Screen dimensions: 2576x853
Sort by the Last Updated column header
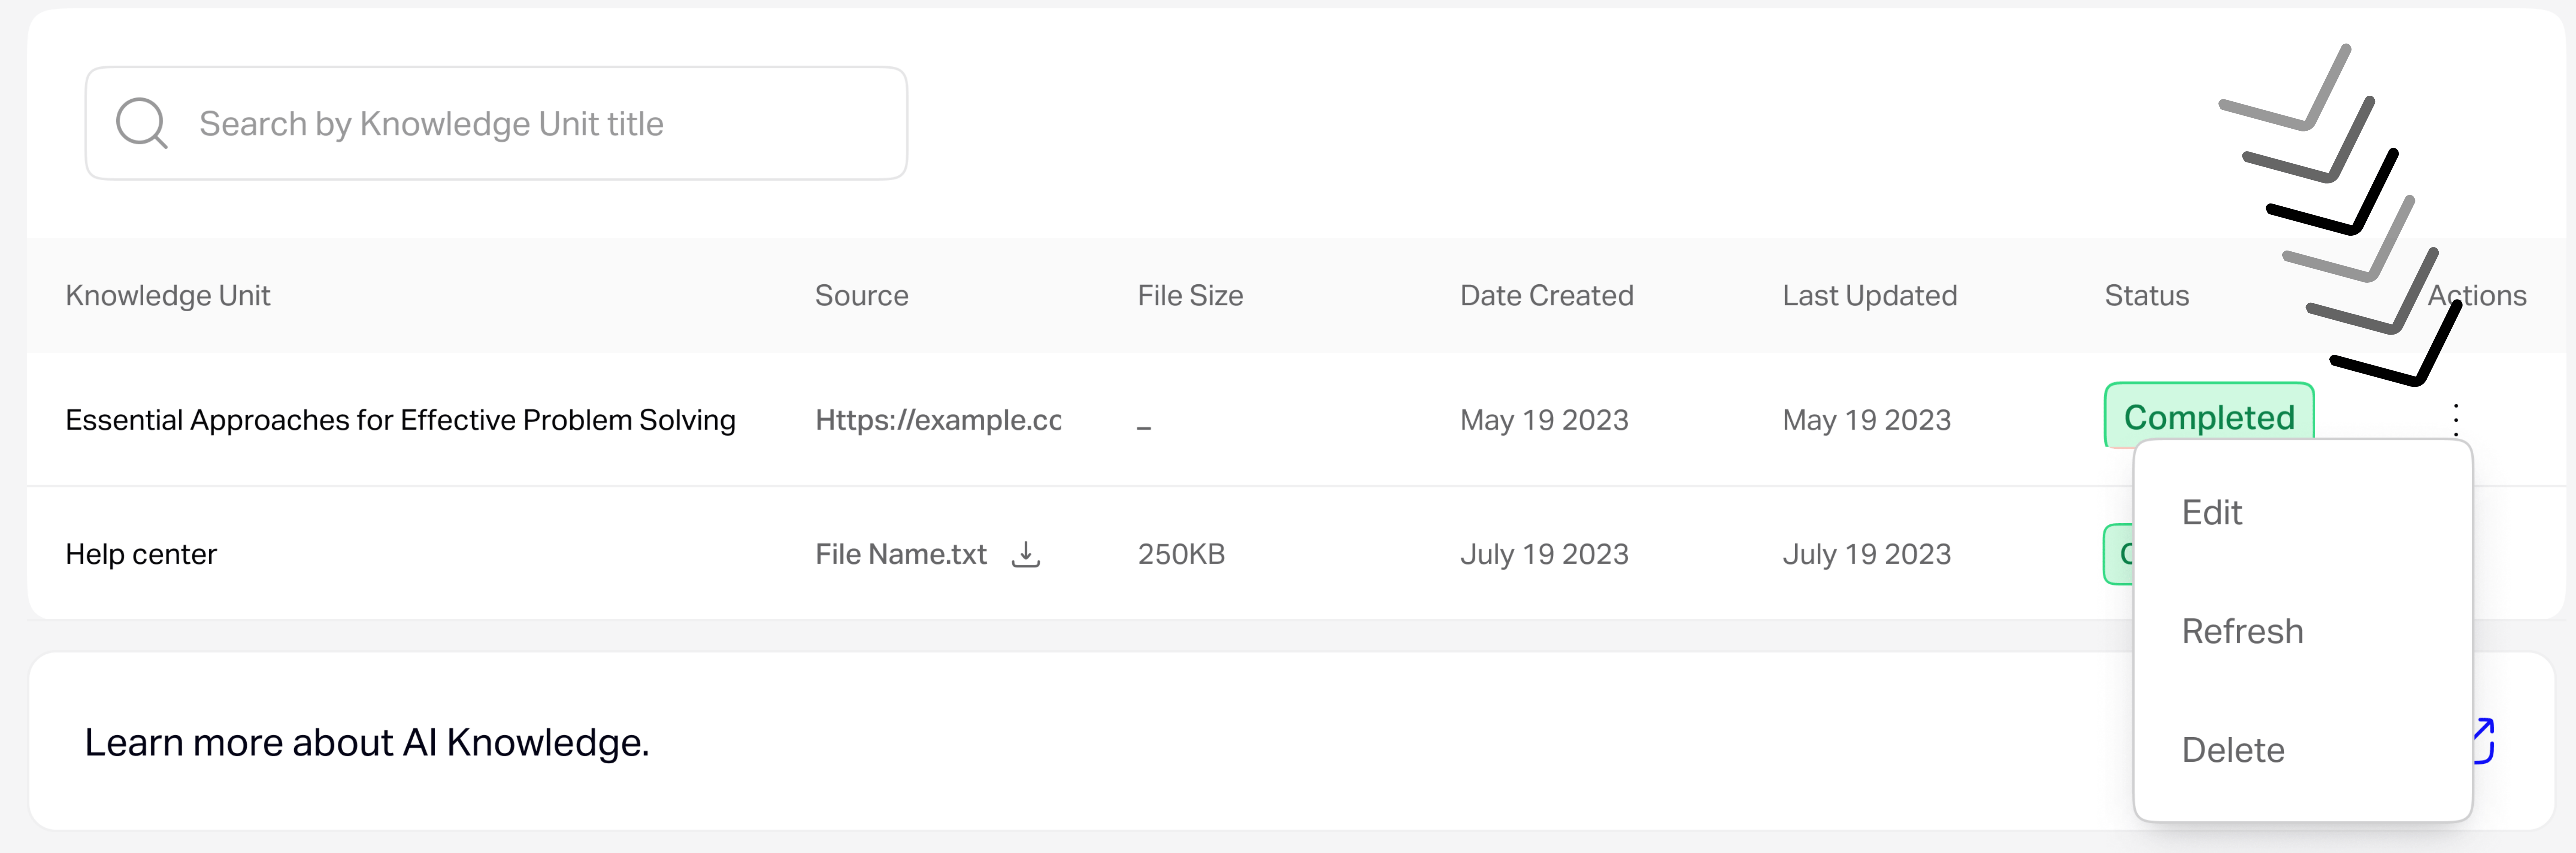click(1869, 296)
